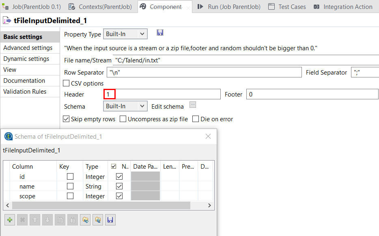379x236 pixels.
Task: Click the save schema floppy disk icon
Action: pos(110,220)
